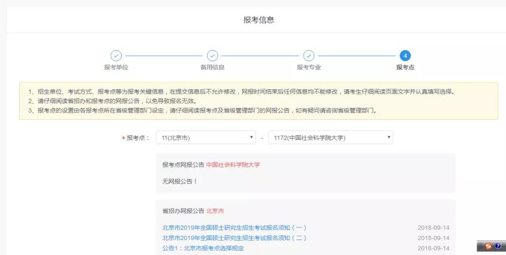Viewport: 506px width, 255px height.
Task: Click the Sogou input method S icon
Action: (x=489, y=246)
